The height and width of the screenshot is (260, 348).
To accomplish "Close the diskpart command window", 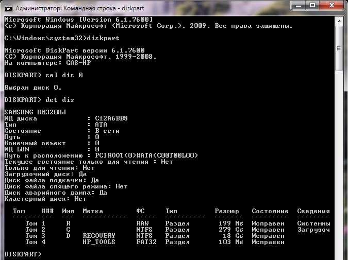I will point(332,6).
